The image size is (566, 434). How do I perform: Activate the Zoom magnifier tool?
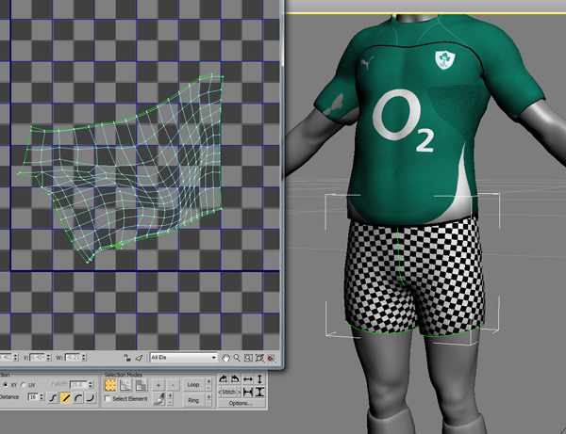pyautogui.click(x=238, y=358)
